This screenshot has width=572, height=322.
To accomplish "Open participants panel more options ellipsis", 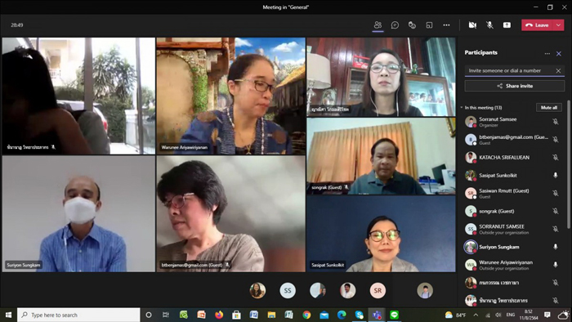I will pos(547,54).
